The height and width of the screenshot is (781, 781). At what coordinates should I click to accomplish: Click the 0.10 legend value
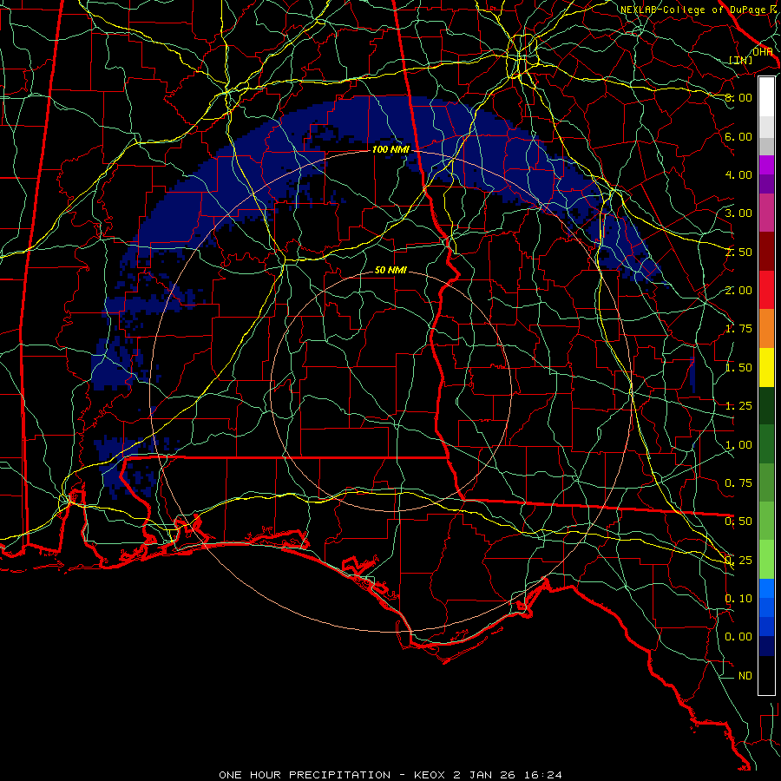(x=738, y=599)
